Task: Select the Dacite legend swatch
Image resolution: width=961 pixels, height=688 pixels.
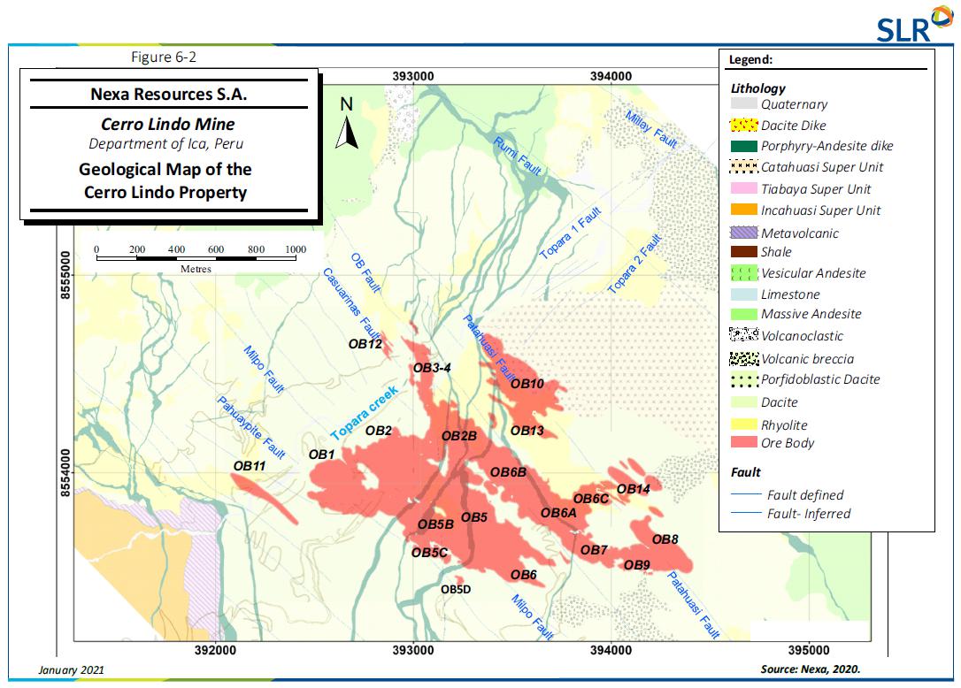Action: coord(743,401)
